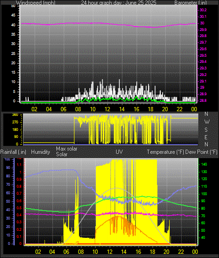Select the 30.1 barometer axis value
This screenshot has width=219, height=258.
coord(203,16)
